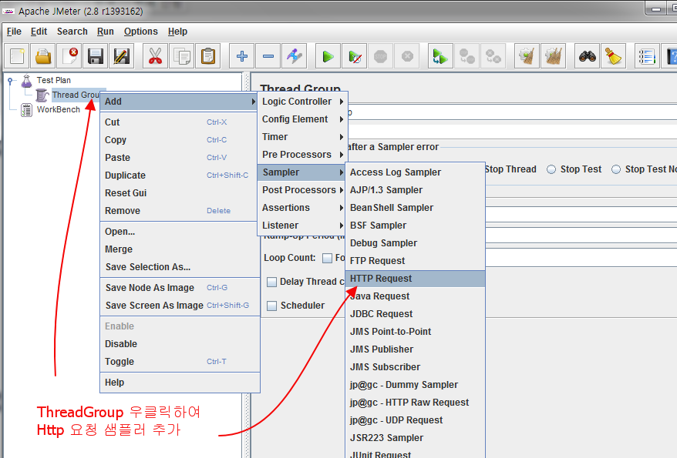Collapse all nodes with the minus icon
Screen dimensions: 677x458
click(x=268, y=56)
